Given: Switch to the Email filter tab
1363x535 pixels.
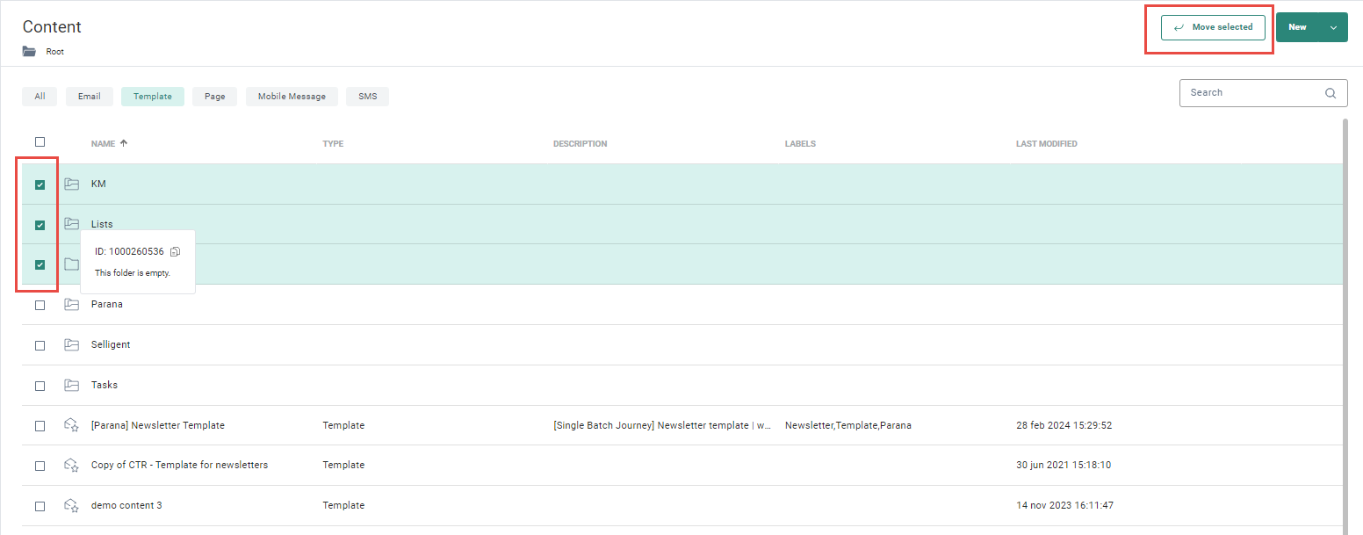Looking at the screenshot, I should coord(90,97).
